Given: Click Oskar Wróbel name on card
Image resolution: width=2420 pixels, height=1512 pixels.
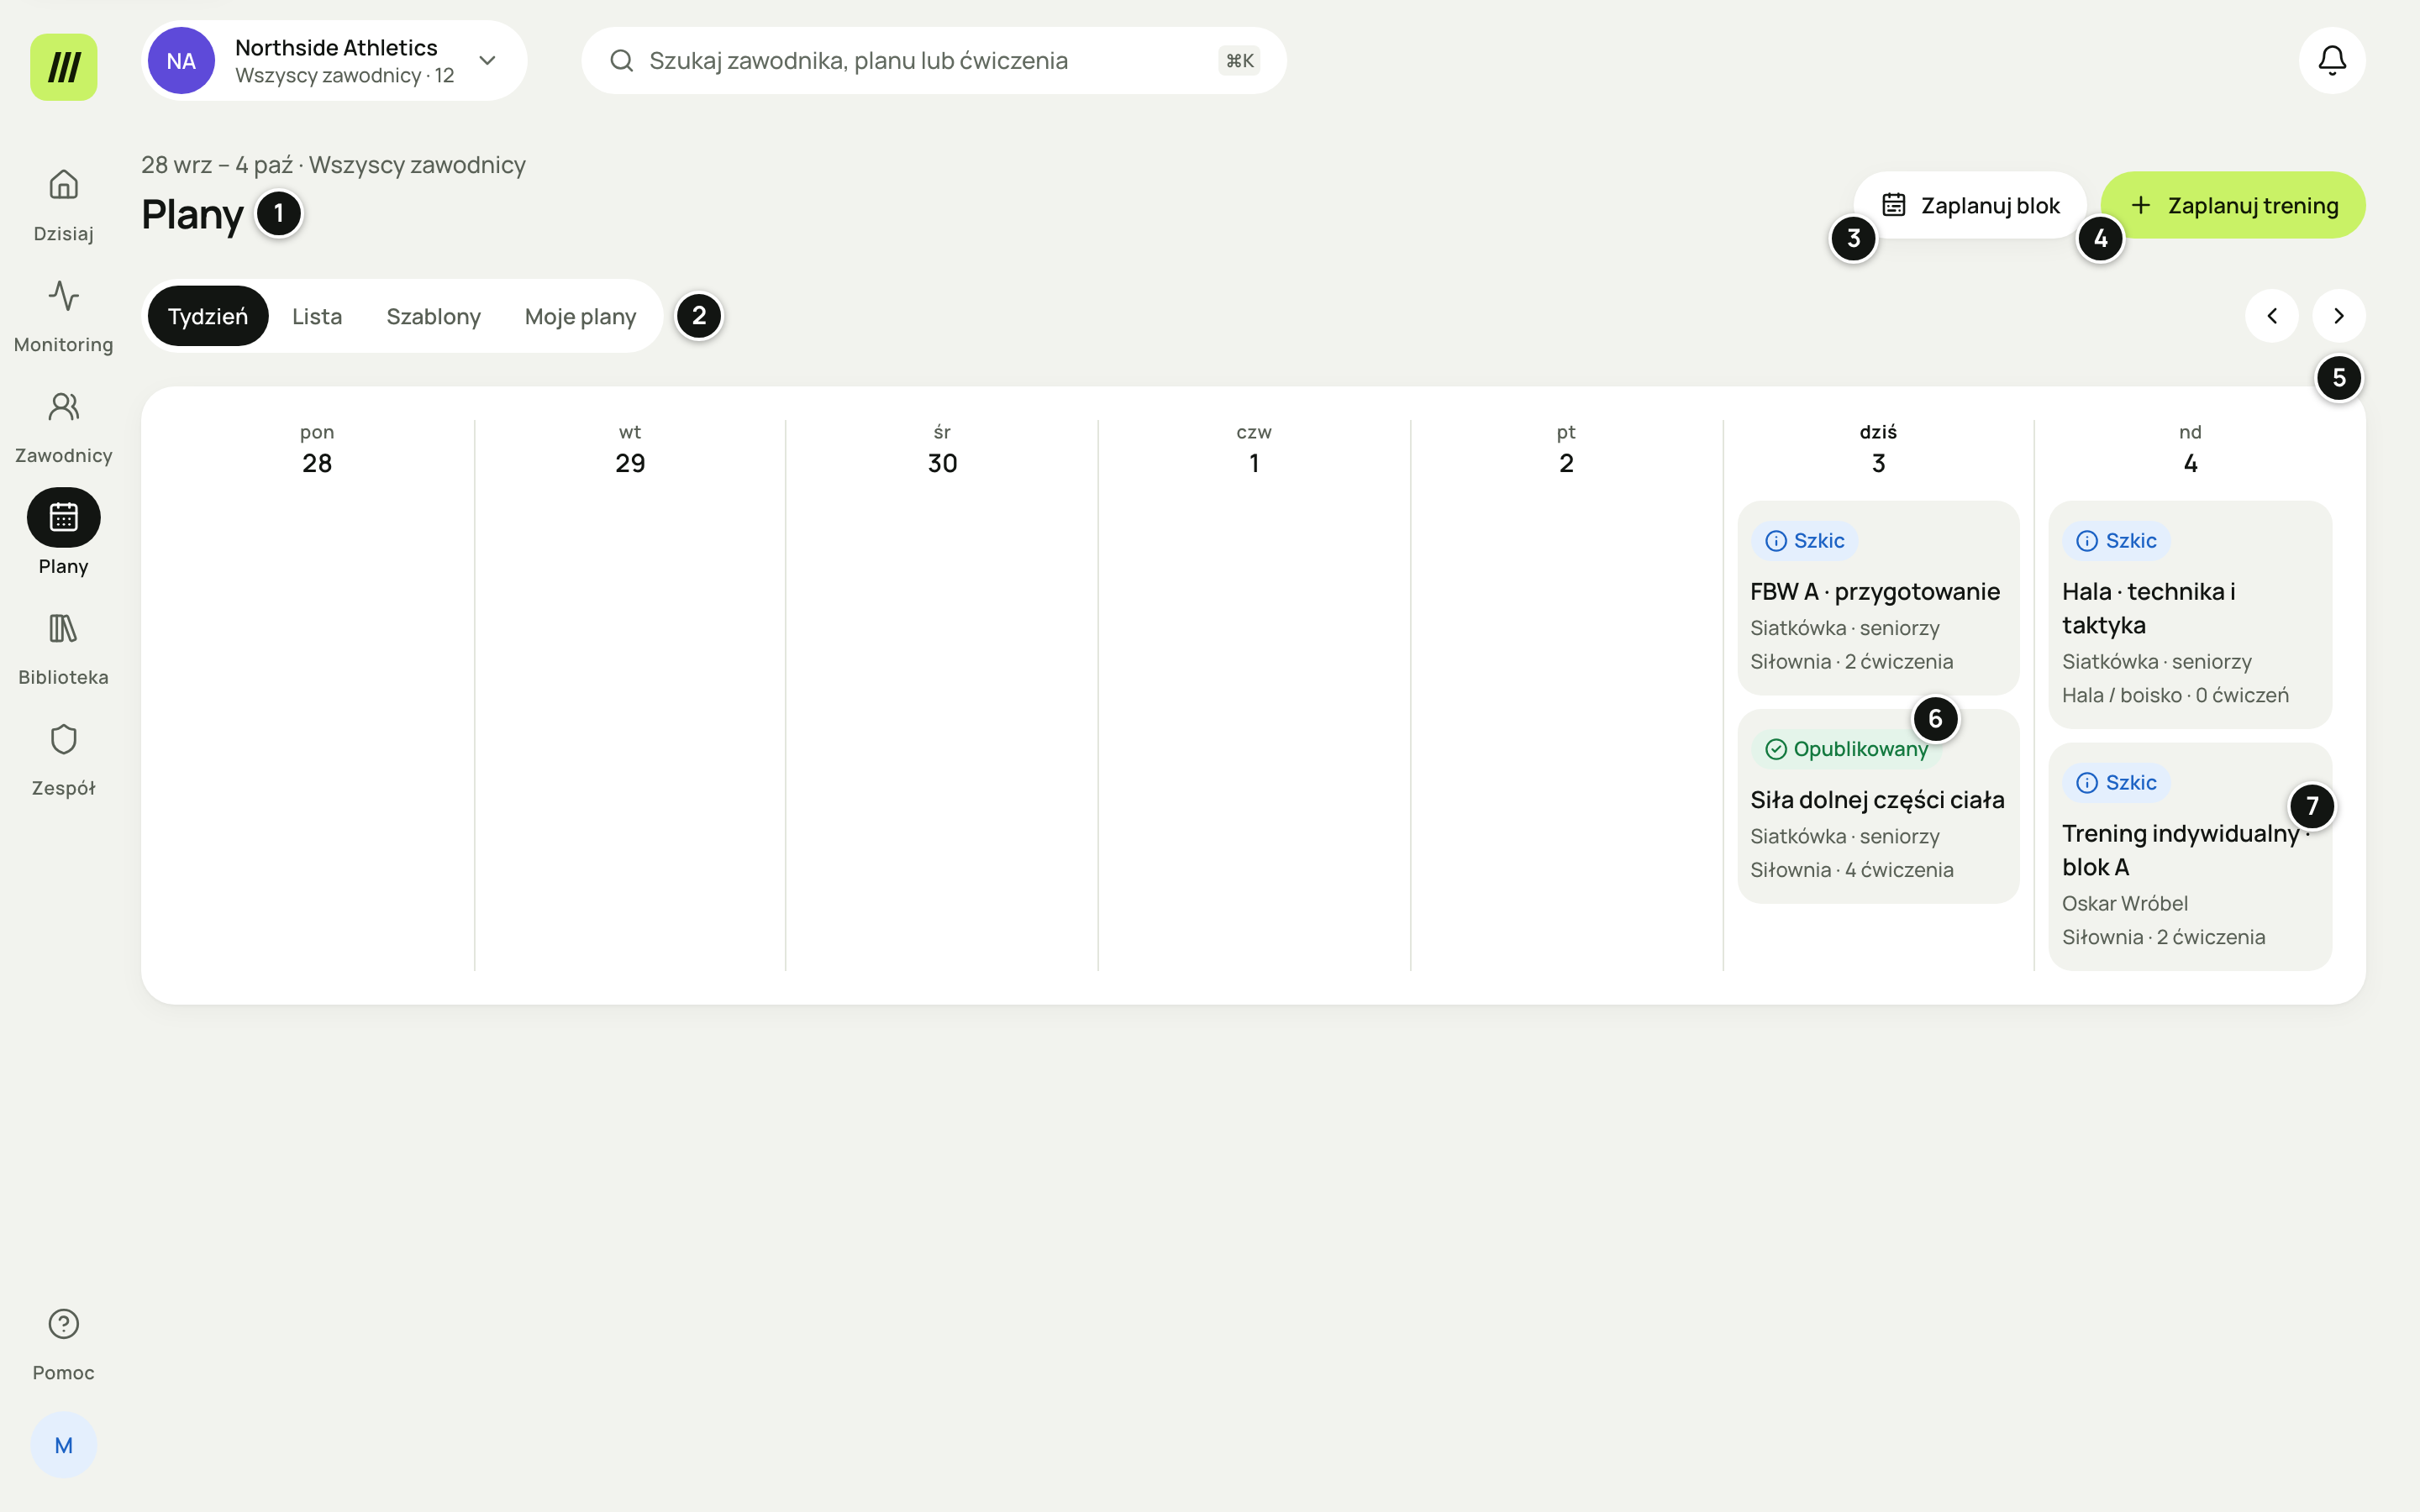Looking at the screenshot, I should (x=2125, y=903).
